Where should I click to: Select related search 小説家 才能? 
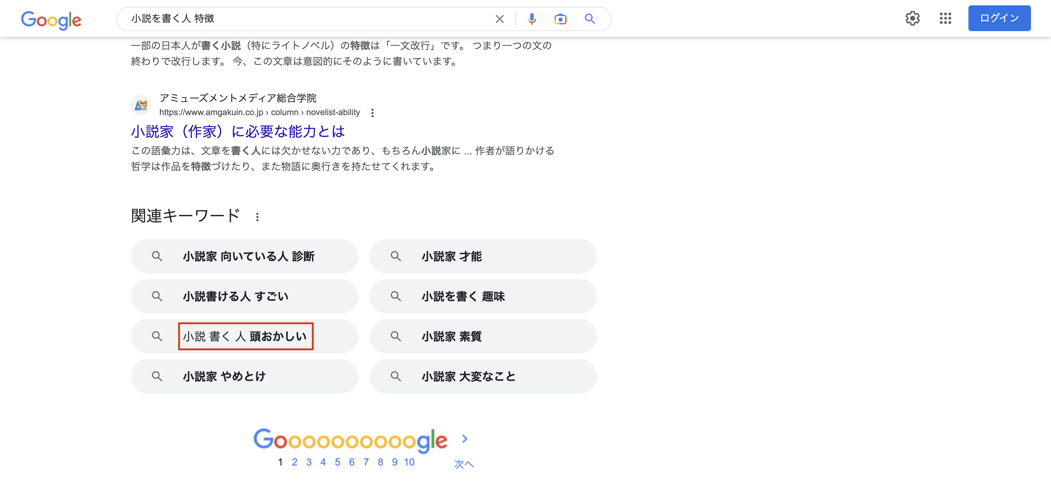pyautogui.click(x=483, y=256)
